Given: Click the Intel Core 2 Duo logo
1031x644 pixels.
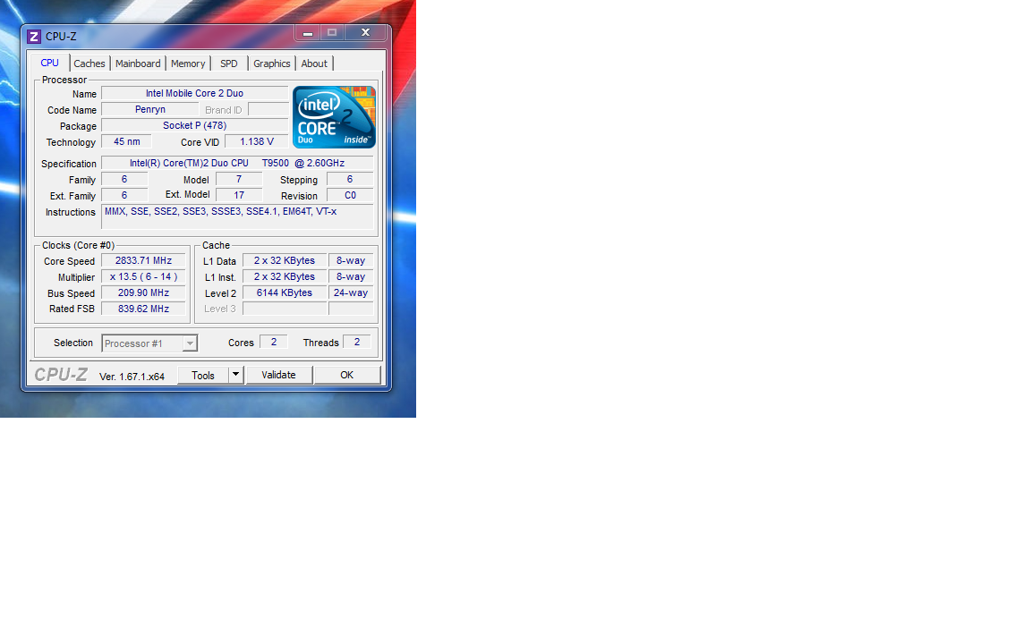Looking at the screenshot, I should [x=334, y=116].
